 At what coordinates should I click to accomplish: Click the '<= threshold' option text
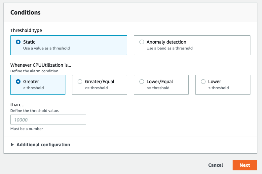coord(158,88)
